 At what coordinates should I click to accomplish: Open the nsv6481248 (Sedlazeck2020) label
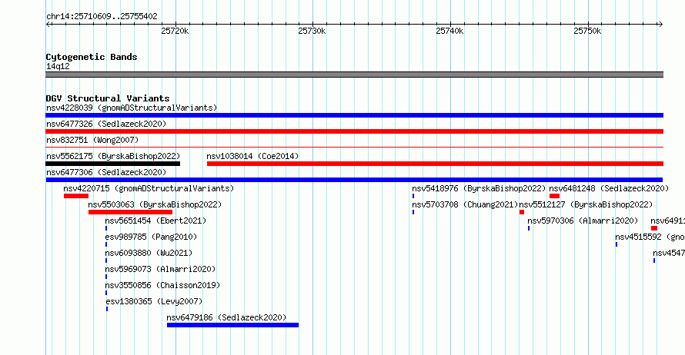tap(609, 188)
